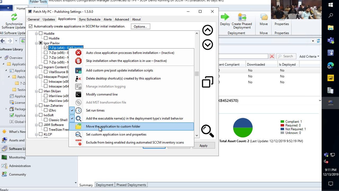Check the Irfan Skiljan vendor checkbox
The width and height of the screenshot is (339, 191).
pos(41,91)
